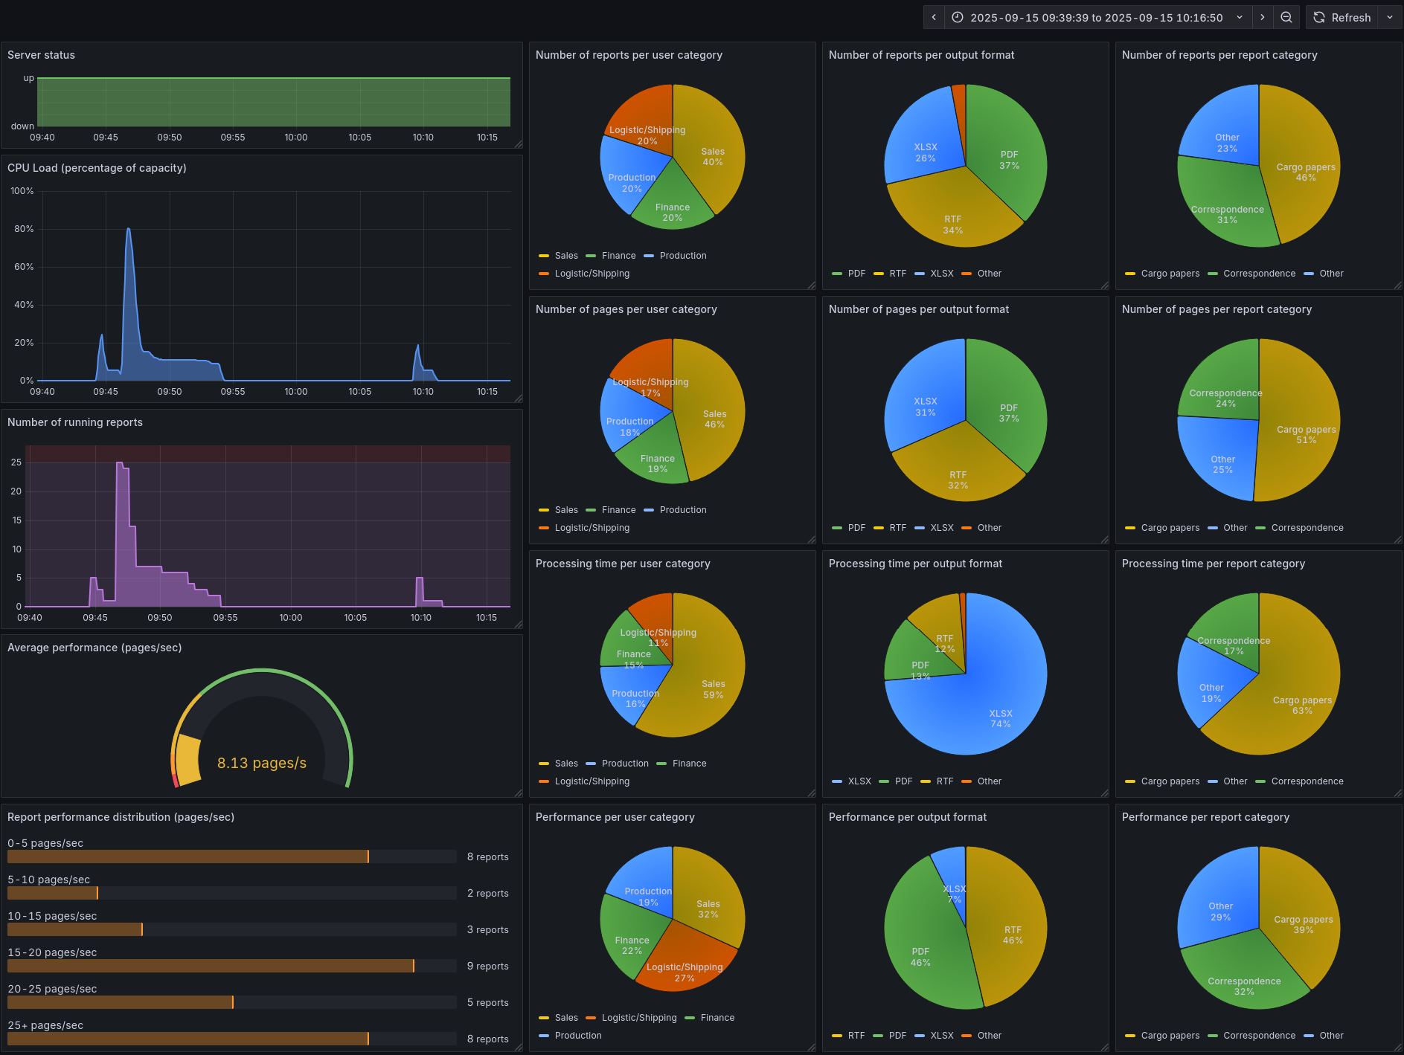Click the zoom out time range icon

[x=1286, y=18]
